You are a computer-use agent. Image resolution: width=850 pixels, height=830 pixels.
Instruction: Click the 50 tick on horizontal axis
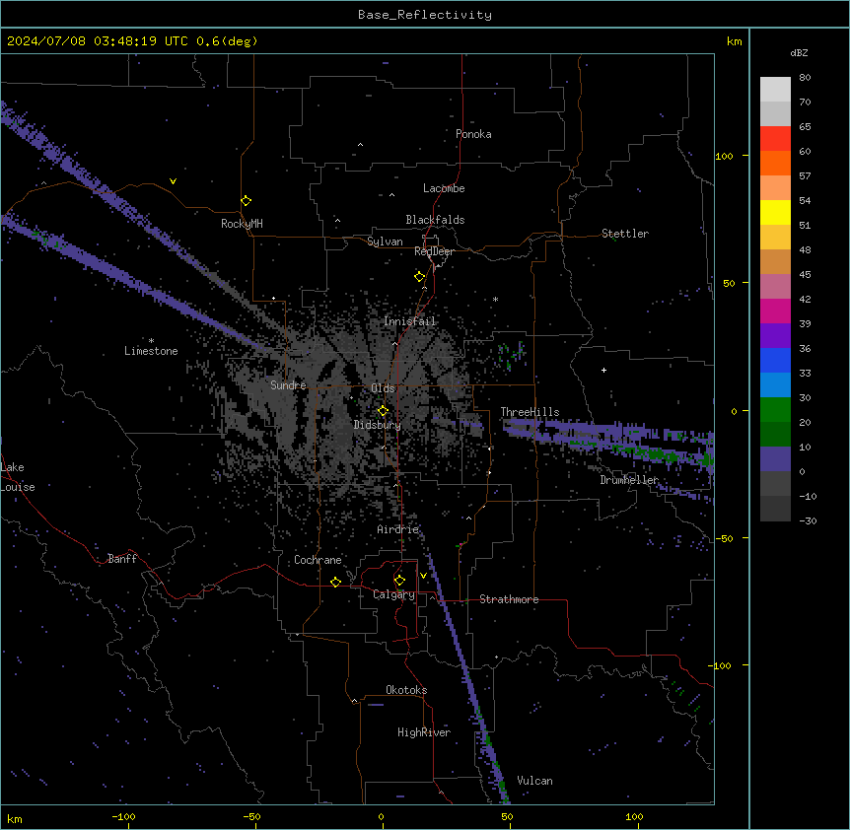click(507, 816)
